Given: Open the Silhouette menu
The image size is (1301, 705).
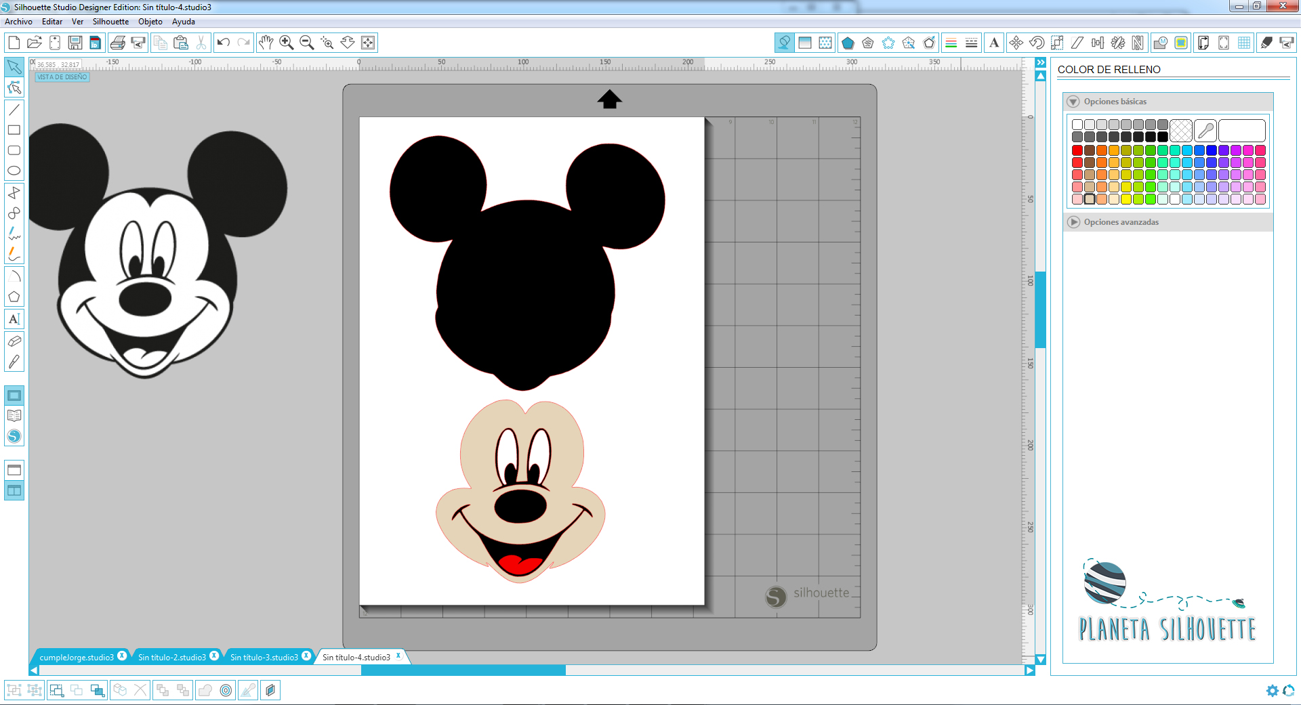Looking at the screenshot, I should click(110, 22).
